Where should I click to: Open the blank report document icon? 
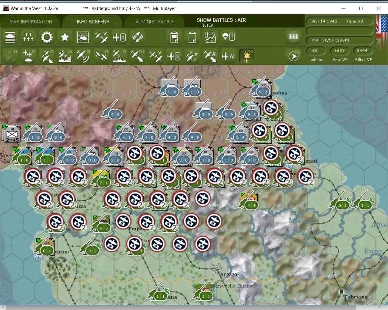192,37
